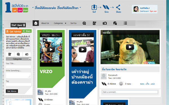Click the ชอบ . เก็บ . แบ่ง link
This screenshot has width=169, height=105.
(x=147, y=84)
